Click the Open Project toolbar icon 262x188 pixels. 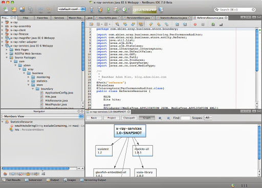(x=22, y=9)
